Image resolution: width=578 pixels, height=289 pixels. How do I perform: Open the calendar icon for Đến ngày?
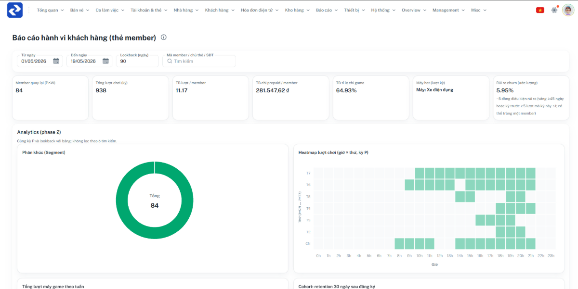coord(105,61)
